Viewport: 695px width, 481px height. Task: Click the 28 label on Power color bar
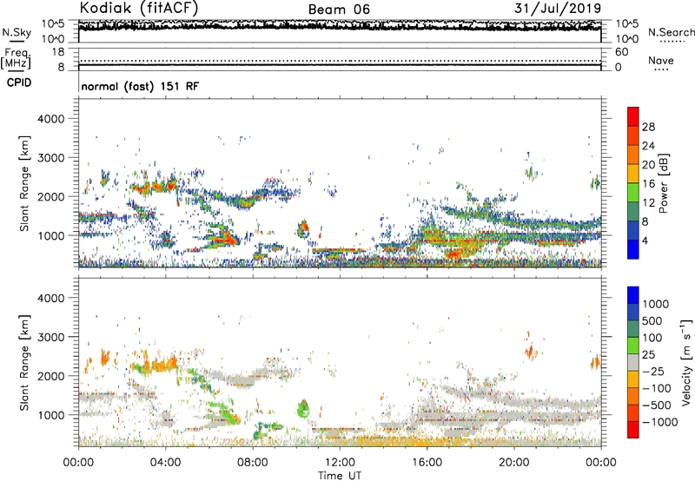click(648, 127)
